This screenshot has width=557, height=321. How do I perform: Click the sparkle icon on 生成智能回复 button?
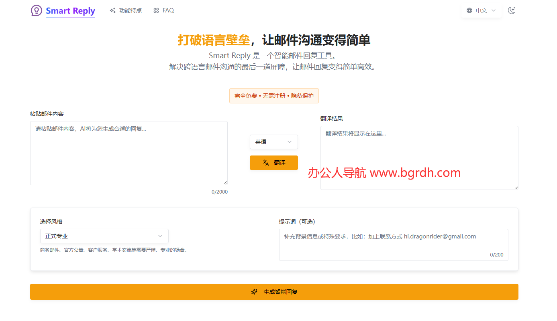(254, 292)
